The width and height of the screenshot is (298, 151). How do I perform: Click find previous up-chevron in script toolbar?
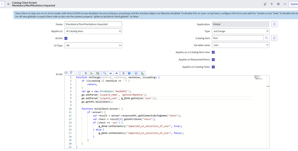(117, 73)
